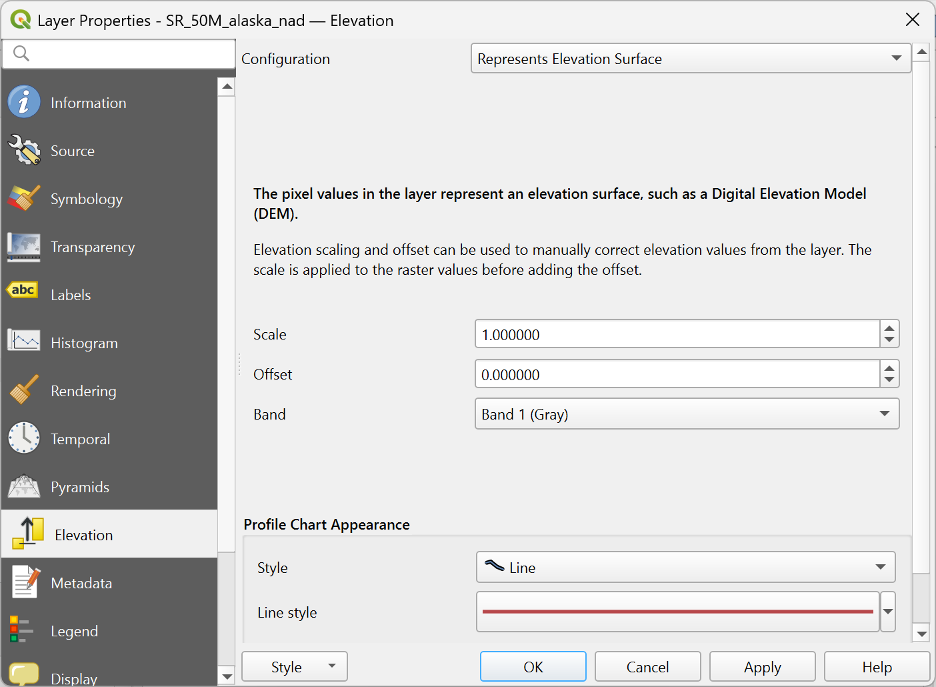Viewport: 936px width, 687px height.
Task: Open the Histogram chart icon
Action: point(24,341)
